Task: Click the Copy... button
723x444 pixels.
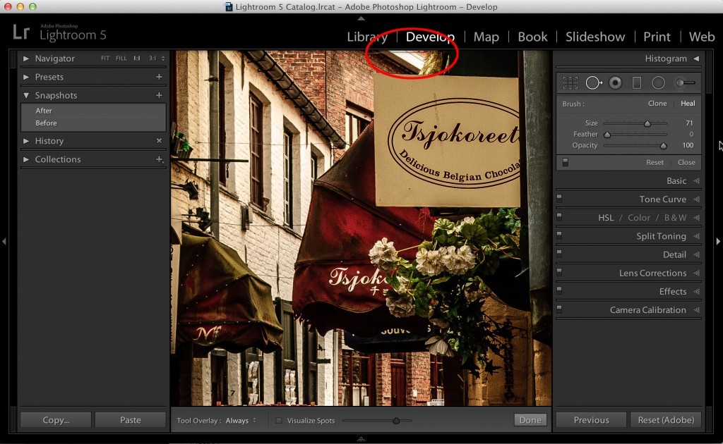Action: (56, 420)
